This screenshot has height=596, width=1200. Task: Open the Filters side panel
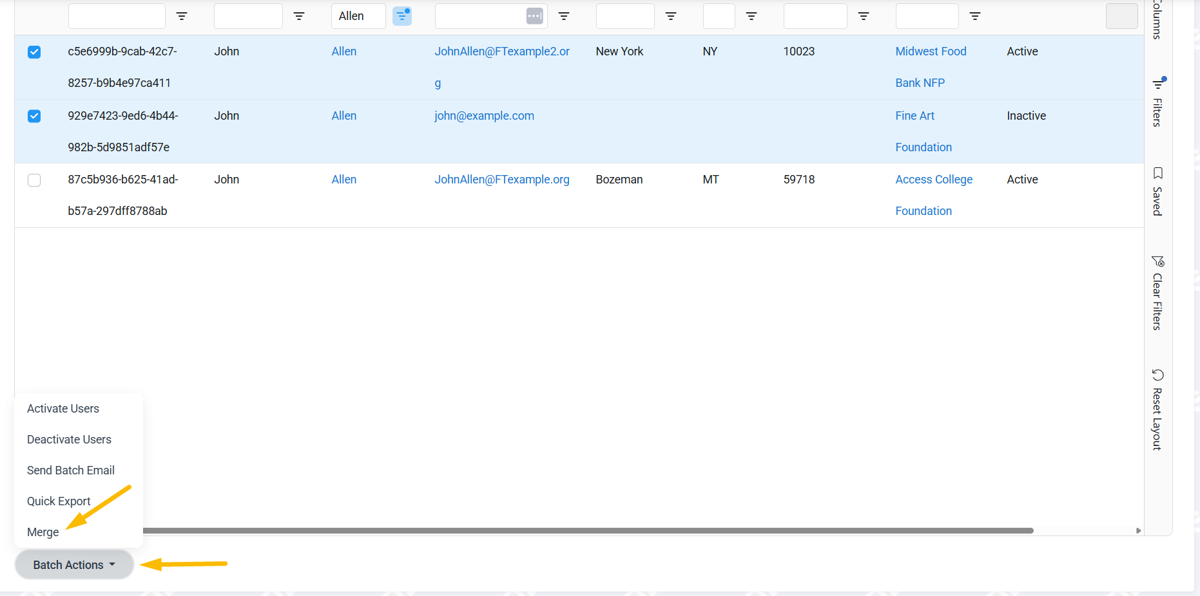(x=1158, y=103)
